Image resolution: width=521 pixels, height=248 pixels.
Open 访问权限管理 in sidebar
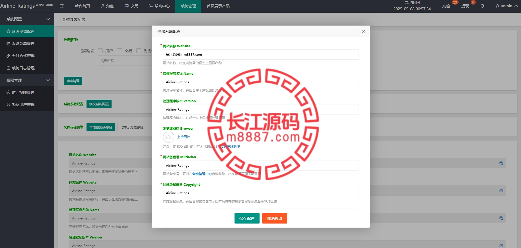[27, 92]
